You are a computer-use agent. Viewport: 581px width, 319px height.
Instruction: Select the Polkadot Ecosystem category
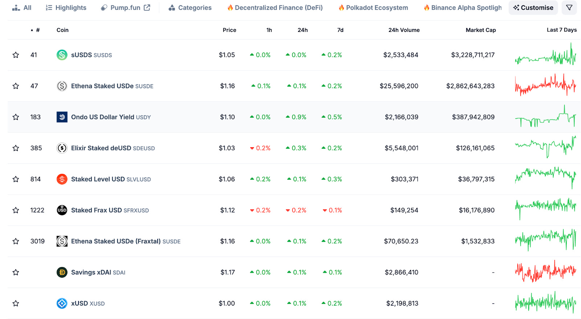373,8
